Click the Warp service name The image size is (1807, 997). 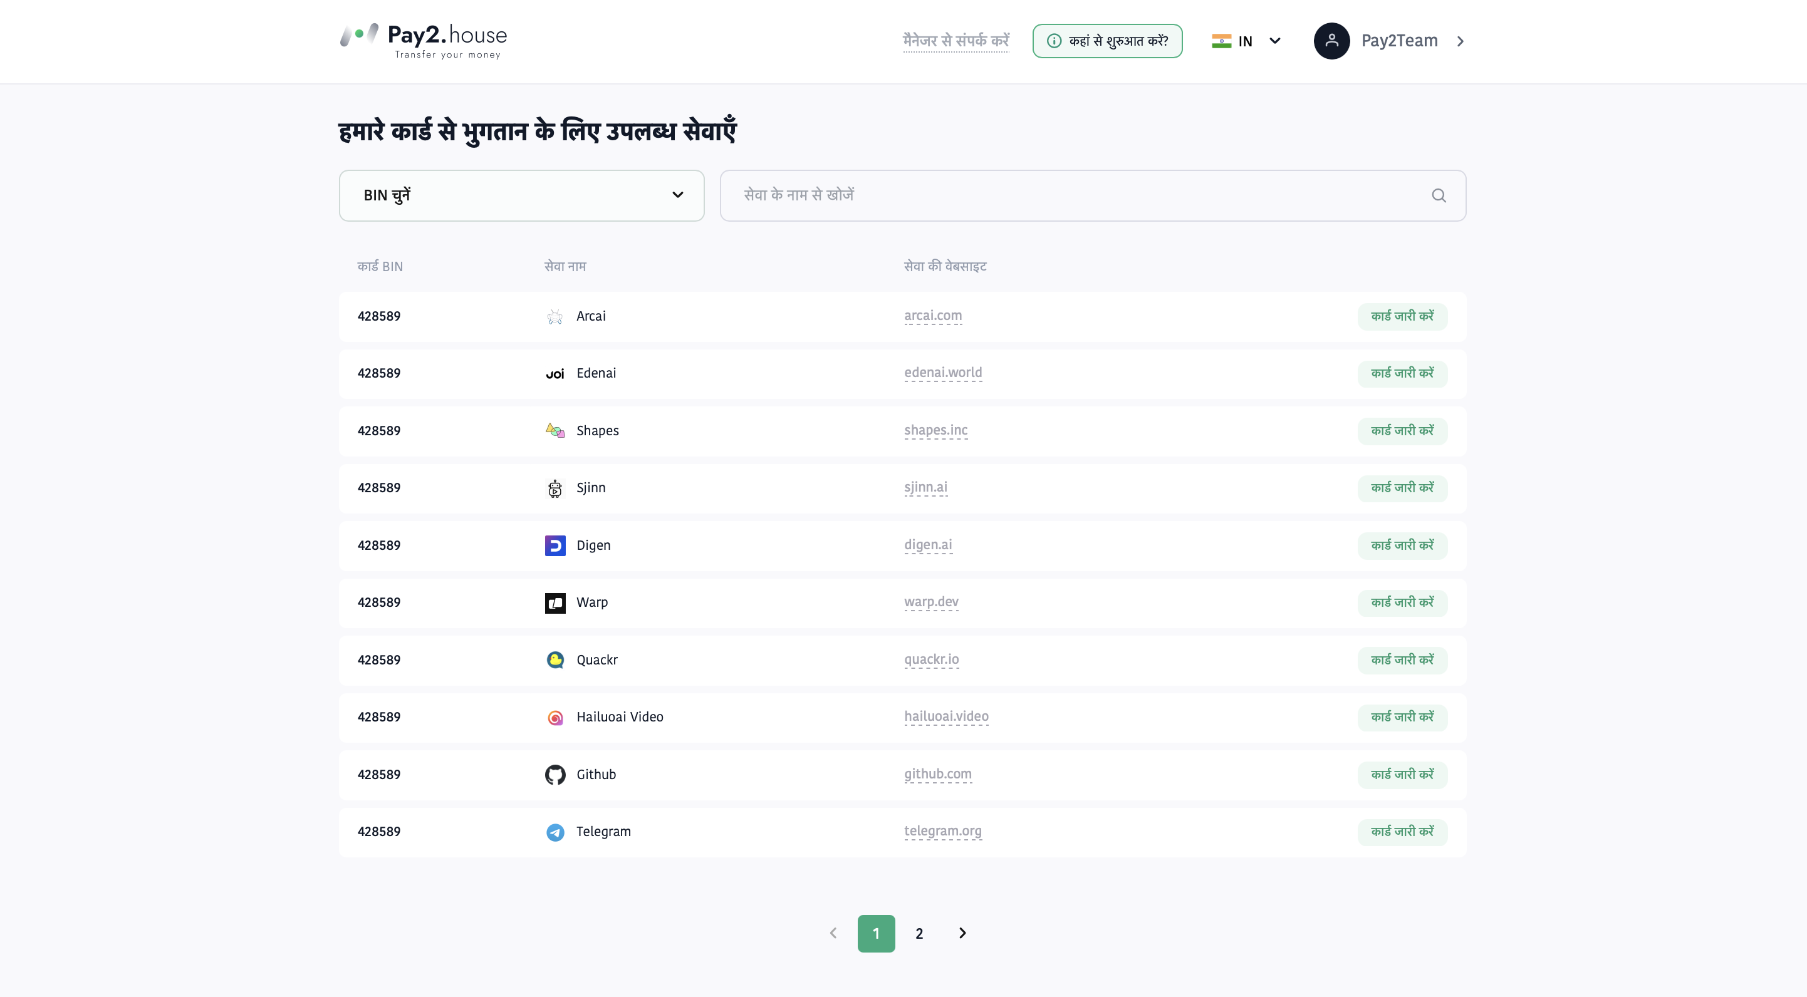point(592,603)
